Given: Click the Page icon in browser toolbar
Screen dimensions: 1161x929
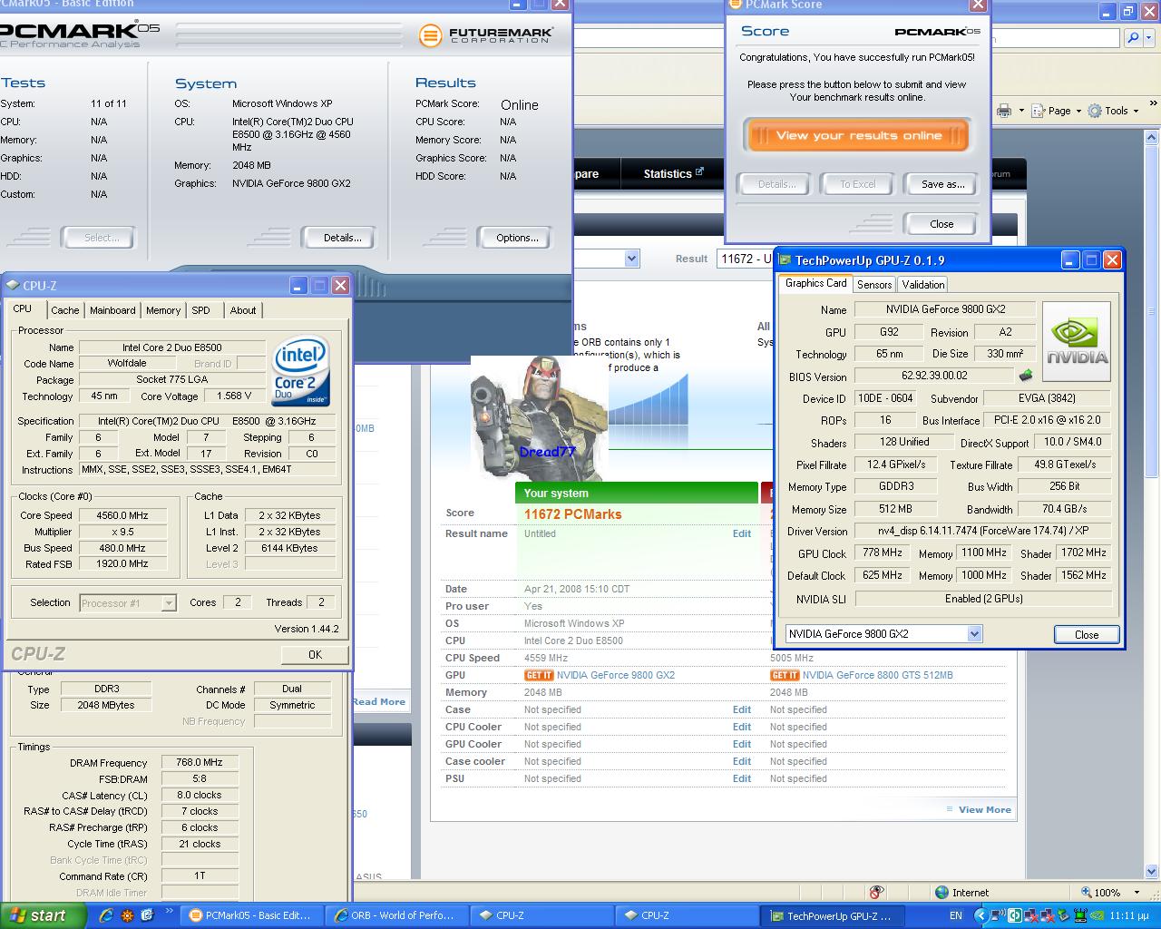Looking at the screenshot, I should 1039,111.
